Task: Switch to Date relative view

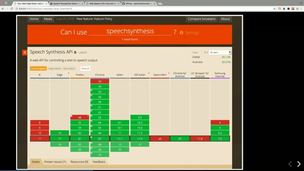Action: tap(69, 68)
